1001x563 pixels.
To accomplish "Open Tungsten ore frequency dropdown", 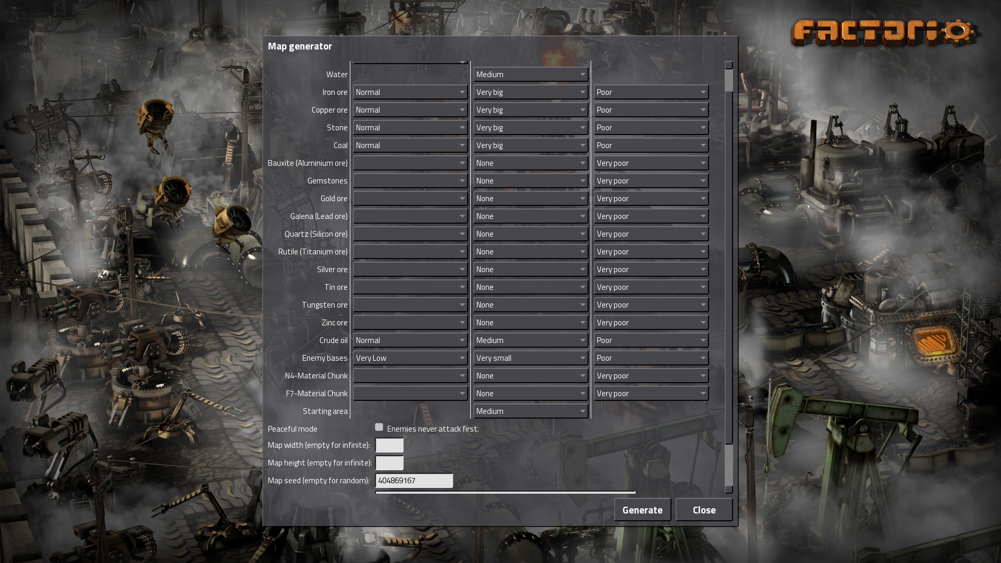I will point(410,305).
